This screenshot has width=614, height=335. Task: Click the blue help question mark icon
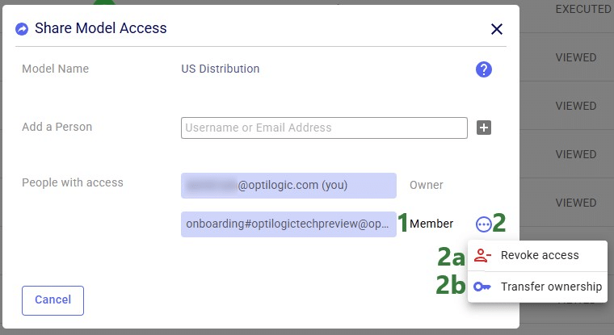(x=484, y=69)
